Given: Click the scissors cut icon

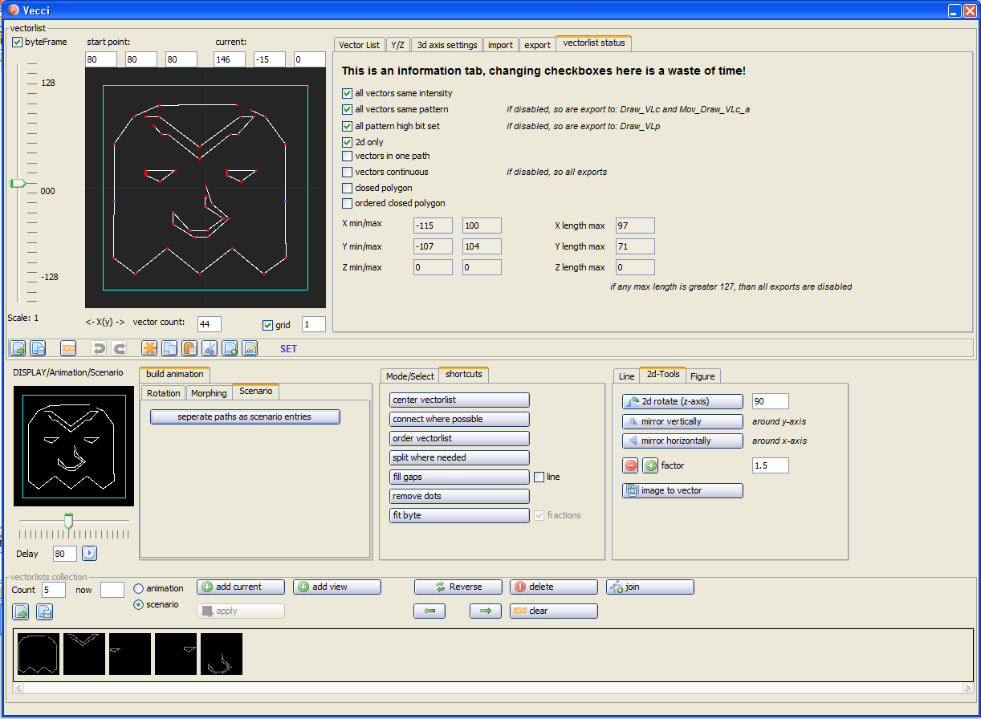Looking at the screenshot, I should click(x=210, y=348).
